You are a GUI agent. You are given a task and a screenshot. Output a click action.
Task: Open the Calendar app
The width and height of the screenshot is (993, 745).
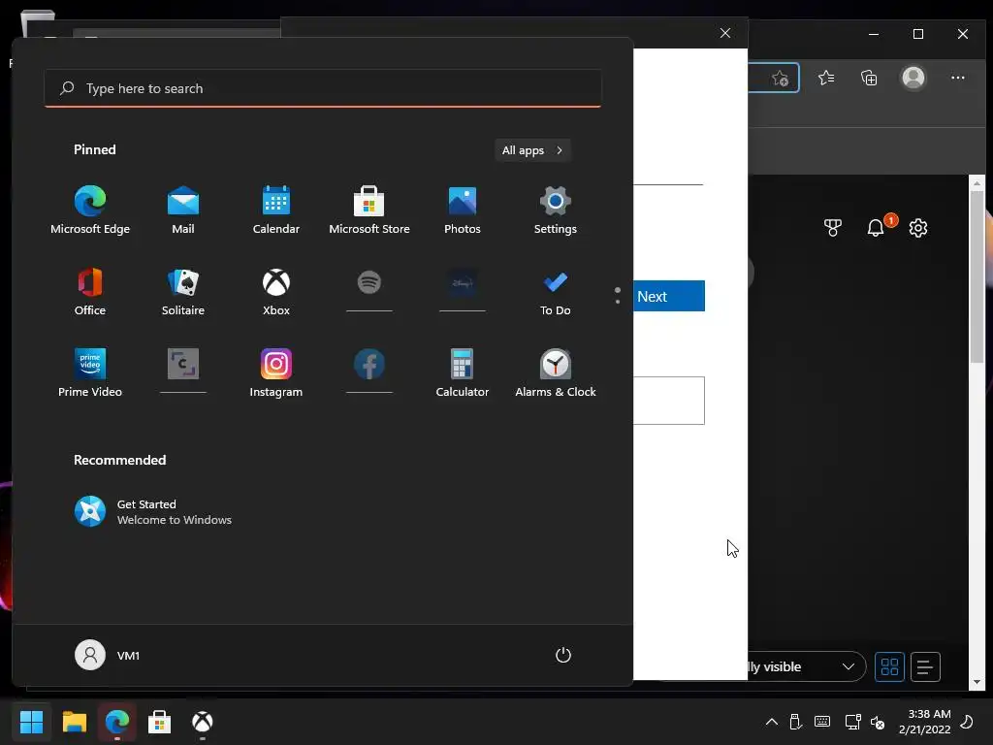point(276,211)
